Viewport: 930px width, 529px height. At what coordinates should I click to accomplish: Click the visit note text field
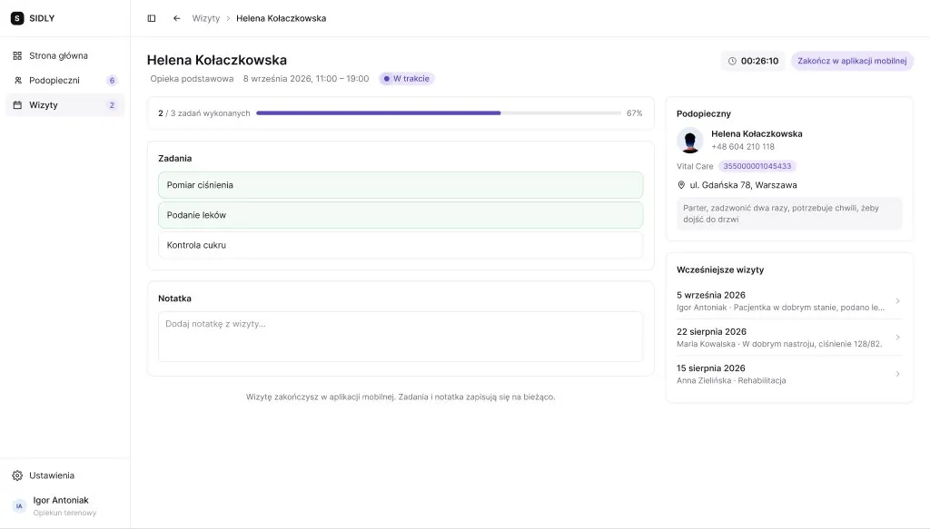point(401,337)
